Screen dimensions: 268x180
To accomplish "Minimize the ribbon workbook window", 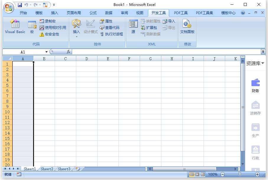I will [x=249, y=13].
